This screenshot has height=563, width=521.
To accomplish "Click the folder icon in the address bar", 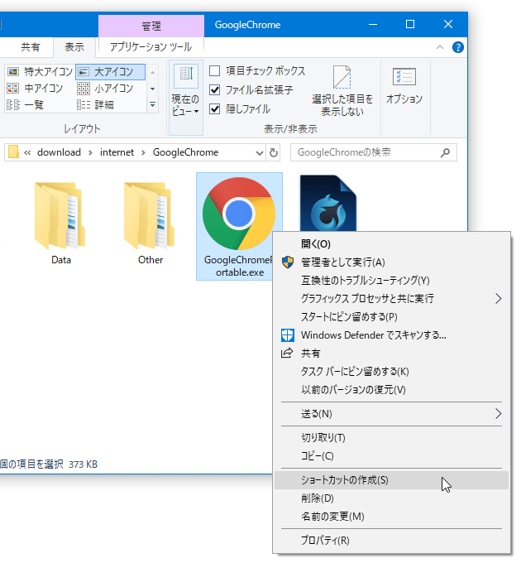I will 13,152.
